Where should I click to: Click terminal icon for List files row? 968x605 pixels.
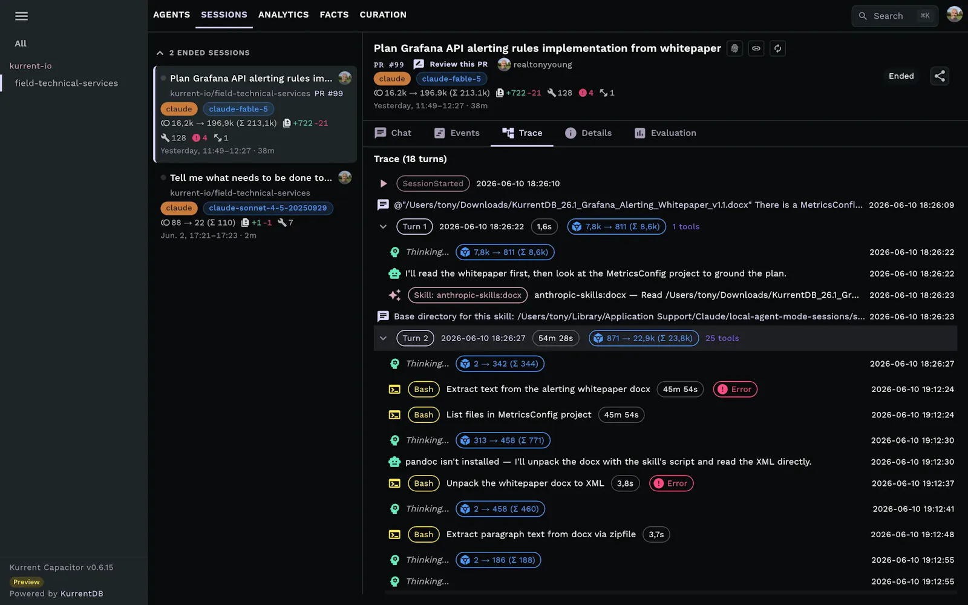pyautogui.click(x=394, y=415)
